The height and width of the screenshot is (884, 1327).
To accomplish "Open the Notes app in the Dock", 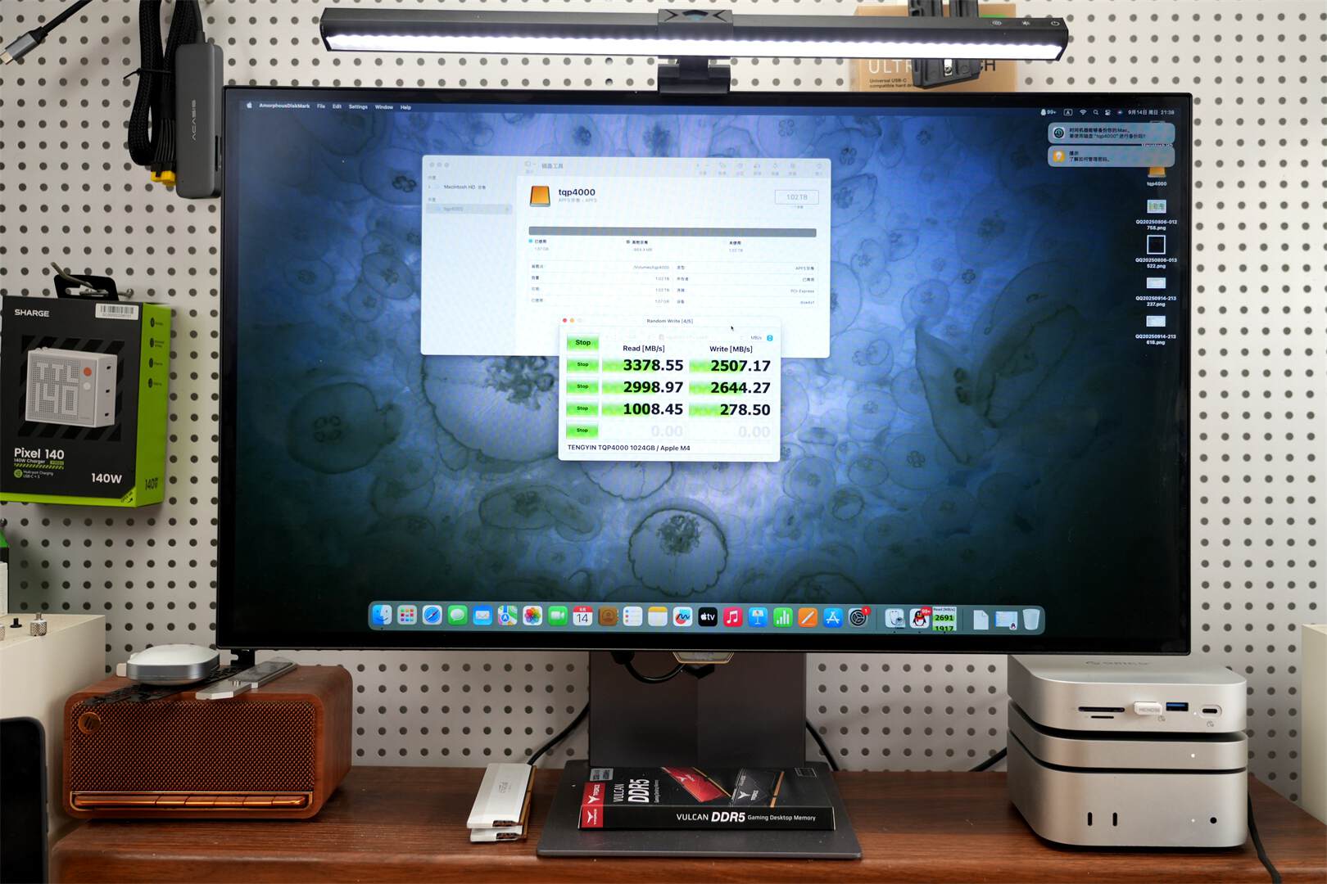I will point(658,616).
